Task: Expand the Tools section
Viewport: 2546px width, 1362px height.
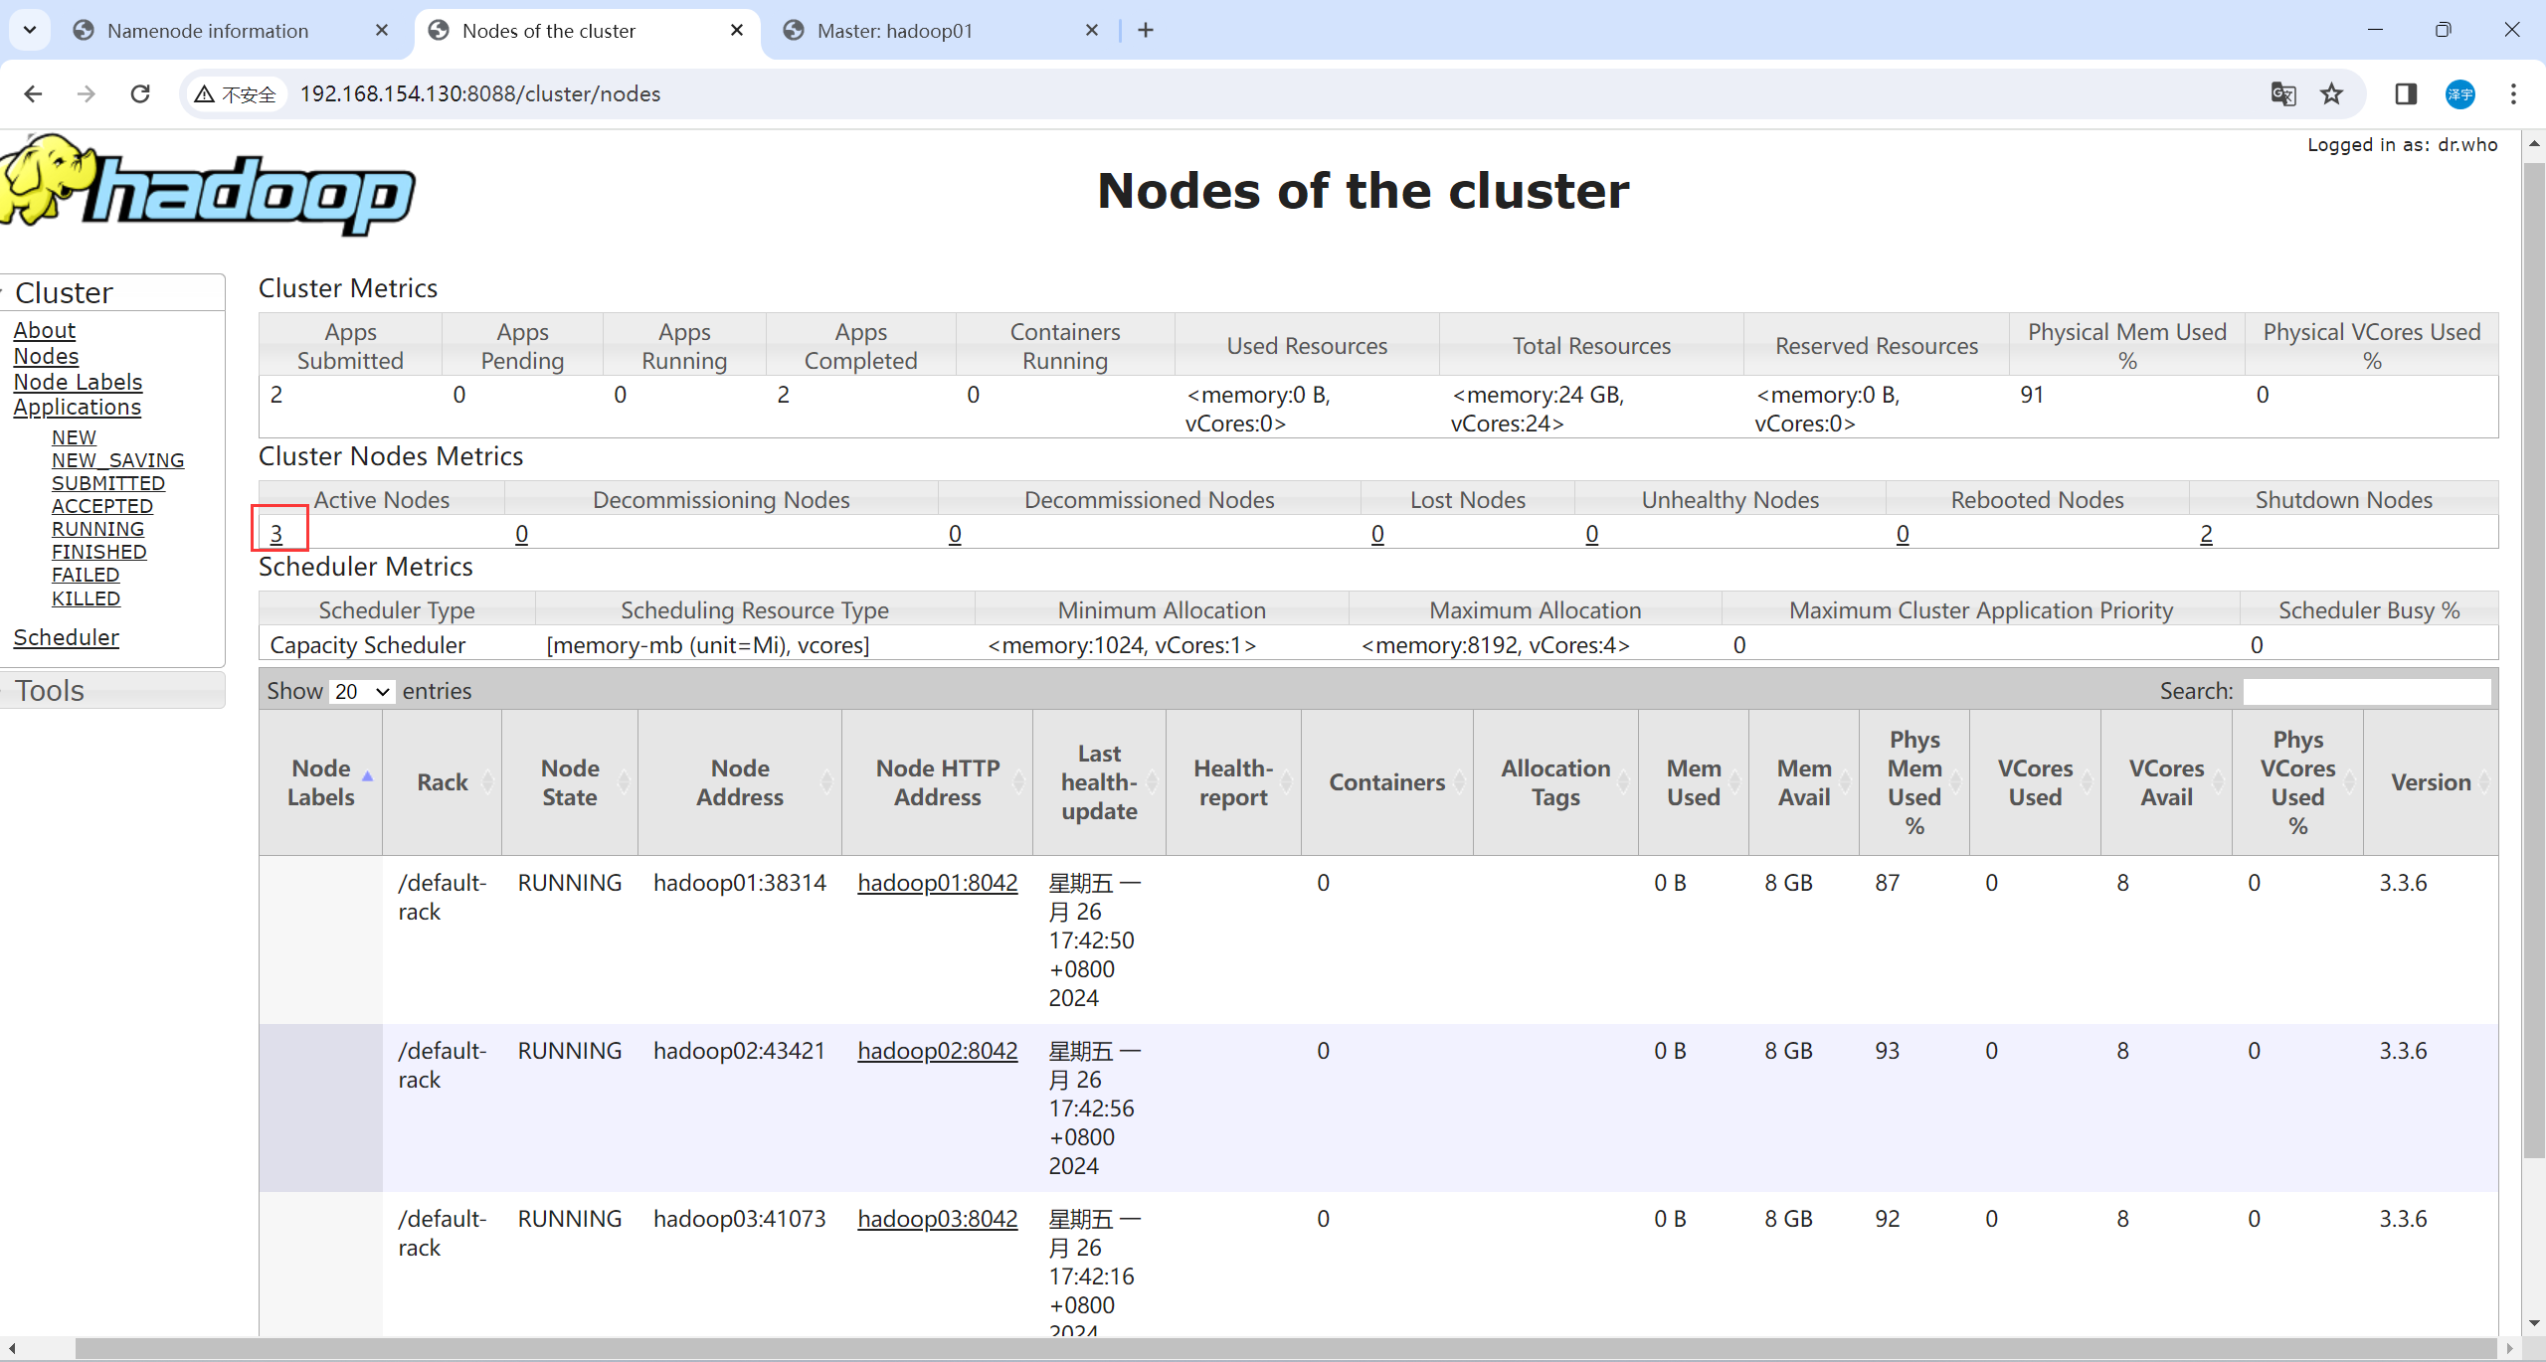Action: coord(112,690)
